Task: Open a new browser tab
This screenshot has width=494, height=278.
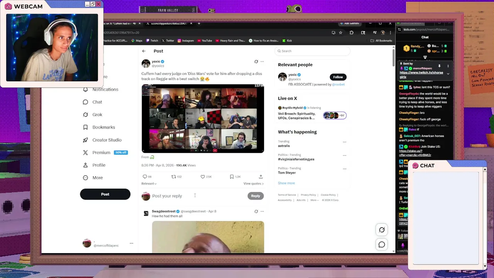Action: 199,24
